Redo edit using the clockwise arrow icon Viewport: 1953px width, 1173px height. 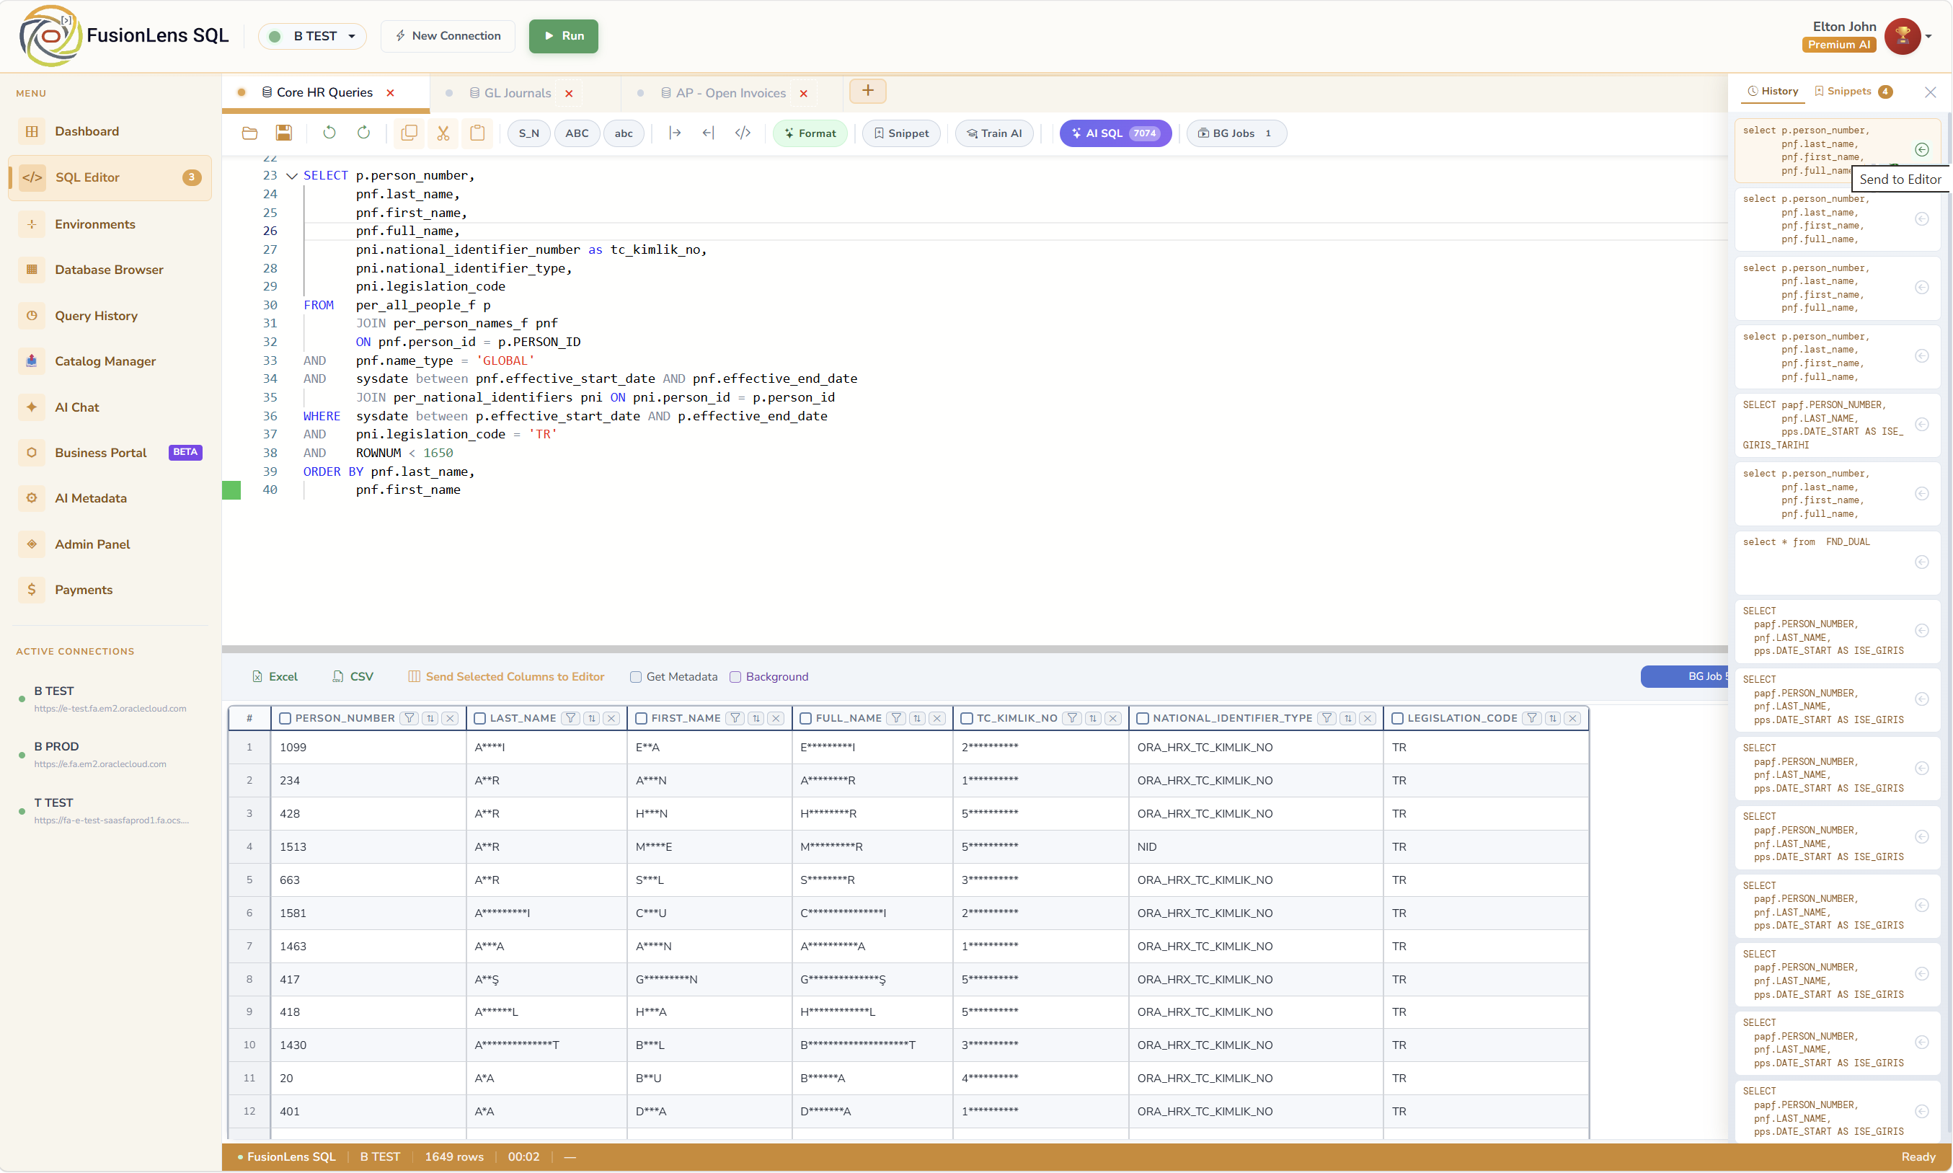(x=363, y=133)
